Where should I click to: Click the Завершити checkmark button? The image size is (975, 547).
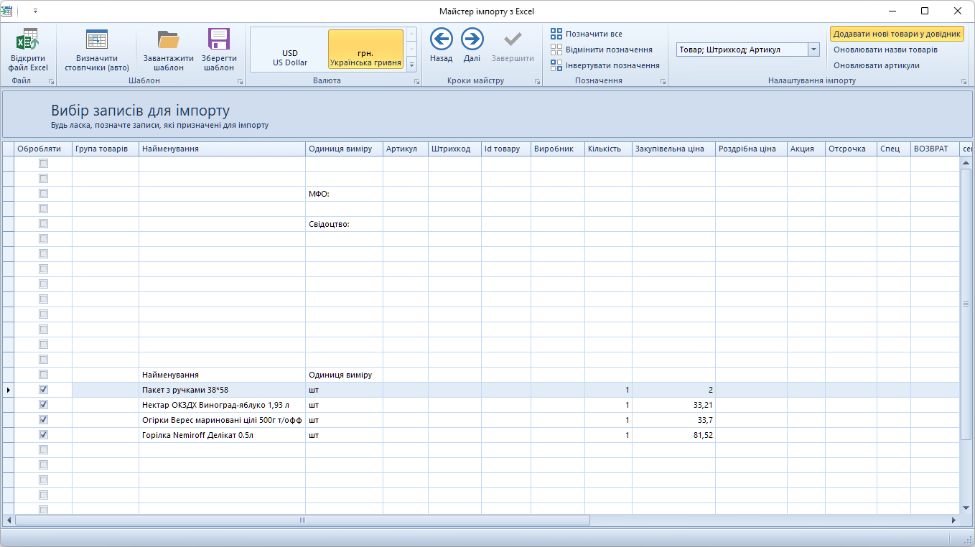(x=513, y=45)
